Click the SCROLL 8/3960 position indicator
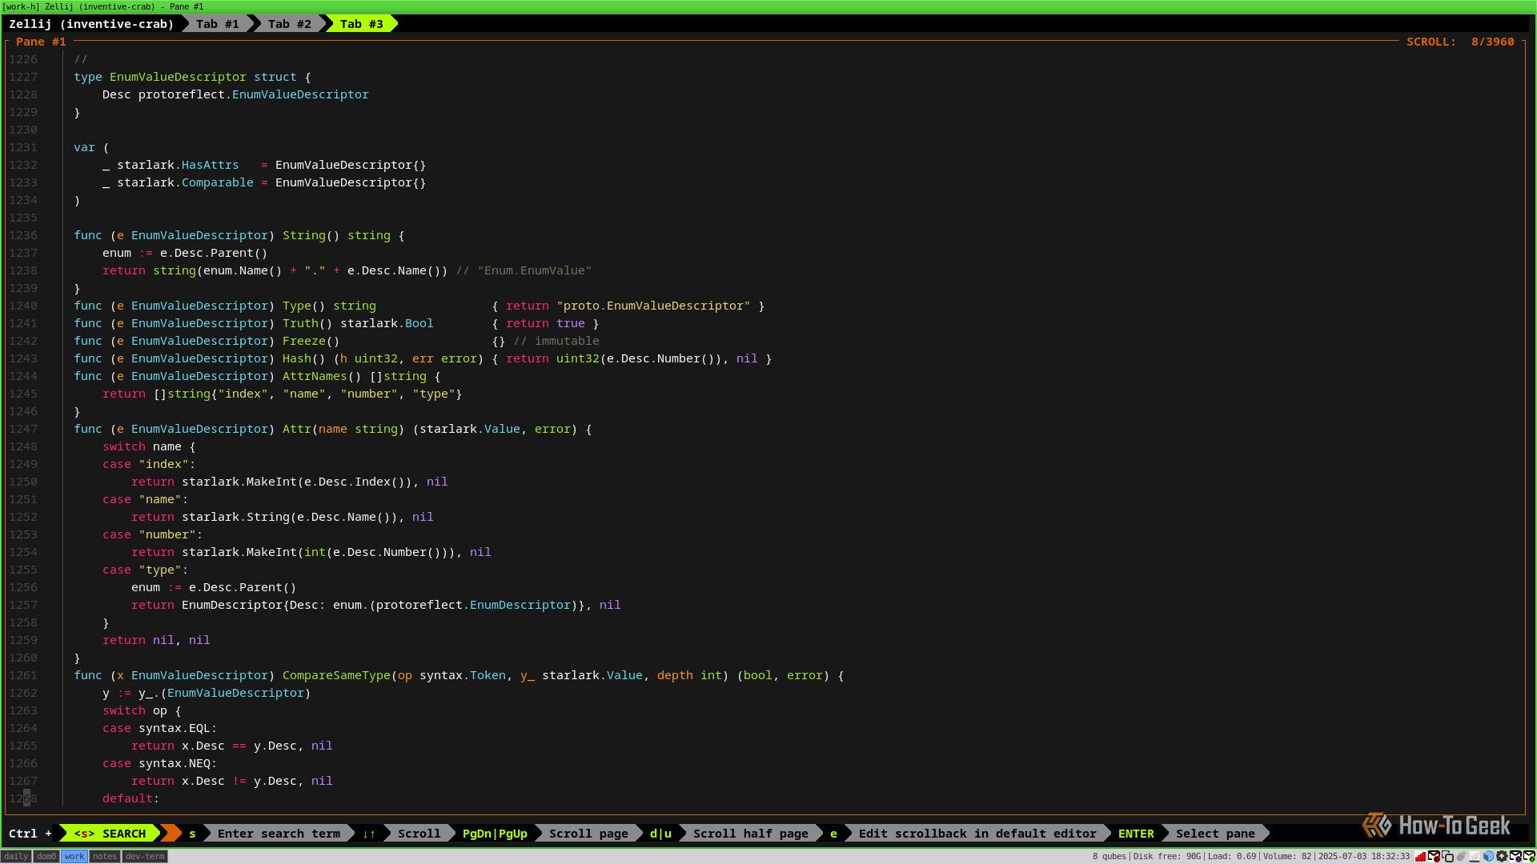 [1459, 42]
